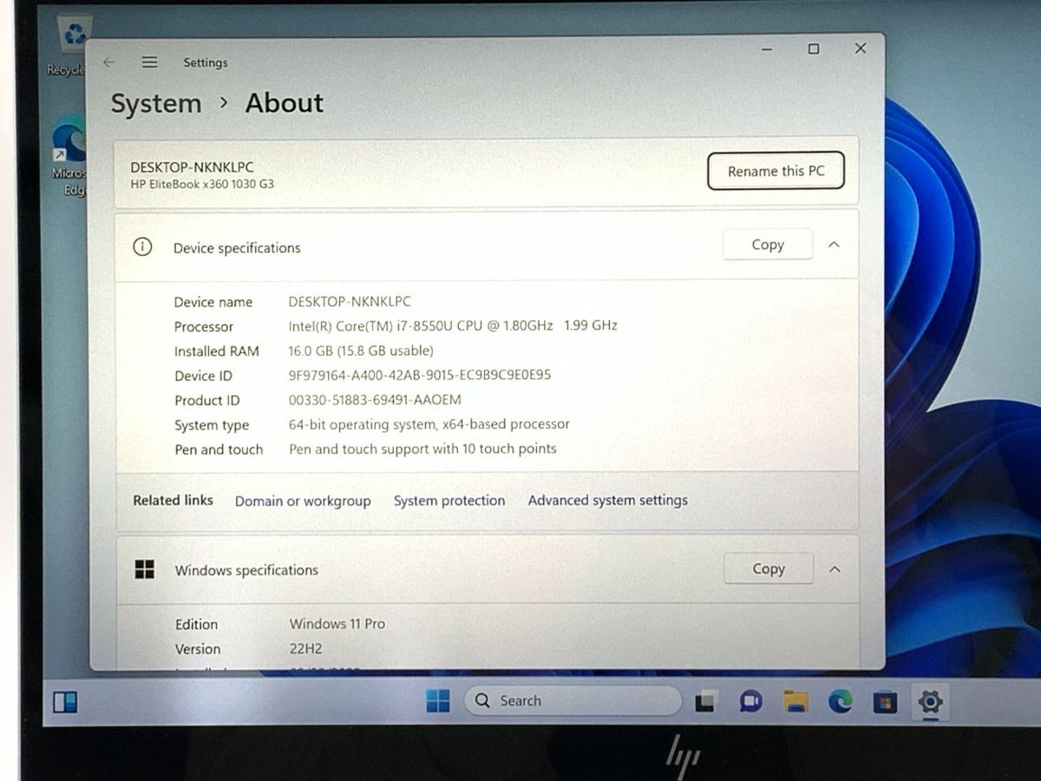Go to System in the breadcrumb
Viewport: 1041px width, 781px height.
point(156,103)
